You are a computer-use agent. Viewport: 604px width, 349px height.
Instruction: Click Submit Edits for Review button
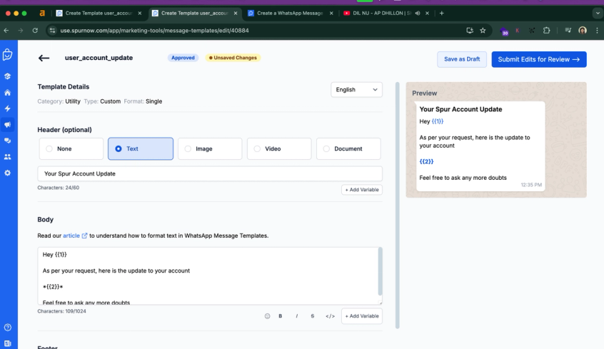pos(539,59)
